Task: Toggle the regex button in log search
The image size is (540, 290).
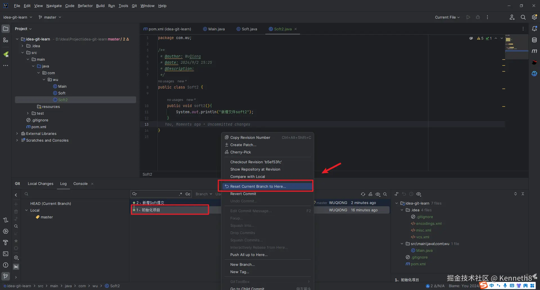Action: (181, 194)
